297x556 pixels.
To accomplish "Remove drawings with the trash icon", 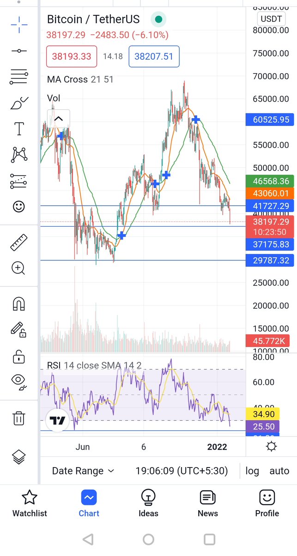I will (19, 418).
